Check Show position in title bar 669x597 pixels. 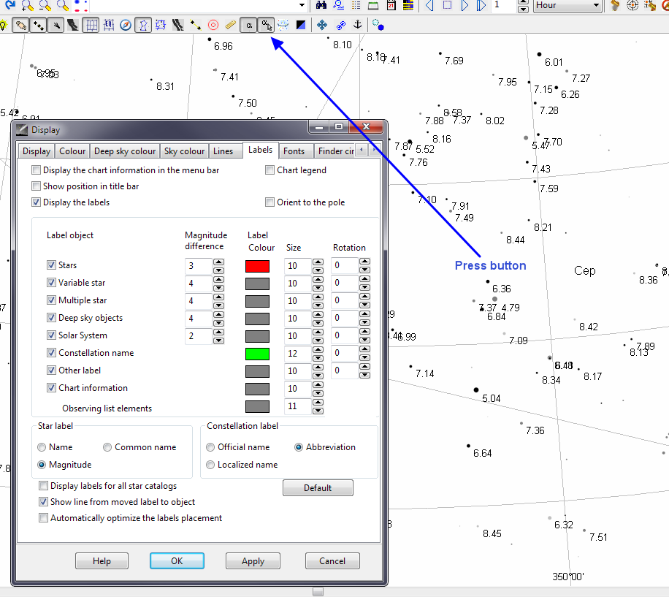click(37, 186)
